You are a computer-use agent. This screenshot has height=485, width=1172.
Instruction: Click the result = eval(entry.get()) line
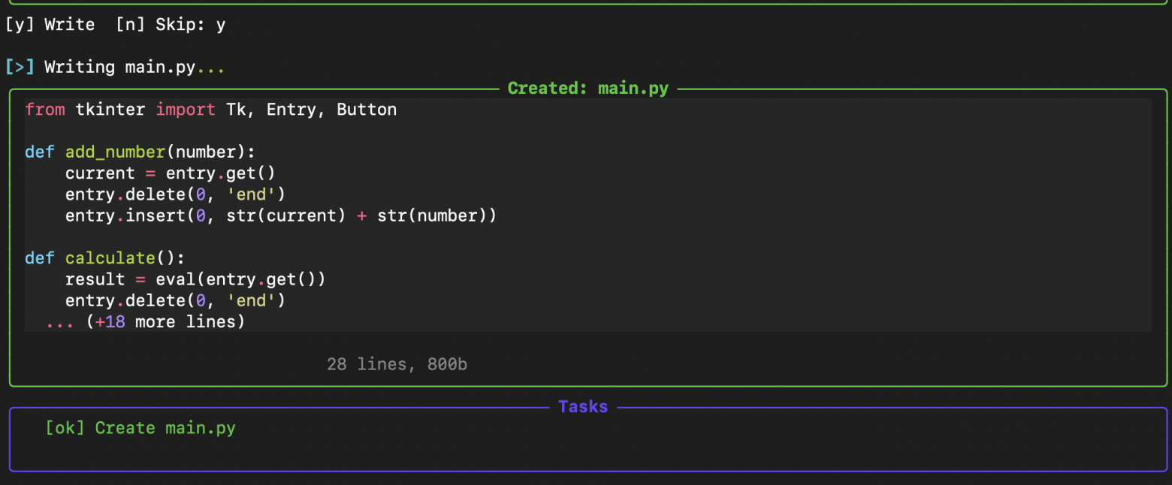point(195,279)
